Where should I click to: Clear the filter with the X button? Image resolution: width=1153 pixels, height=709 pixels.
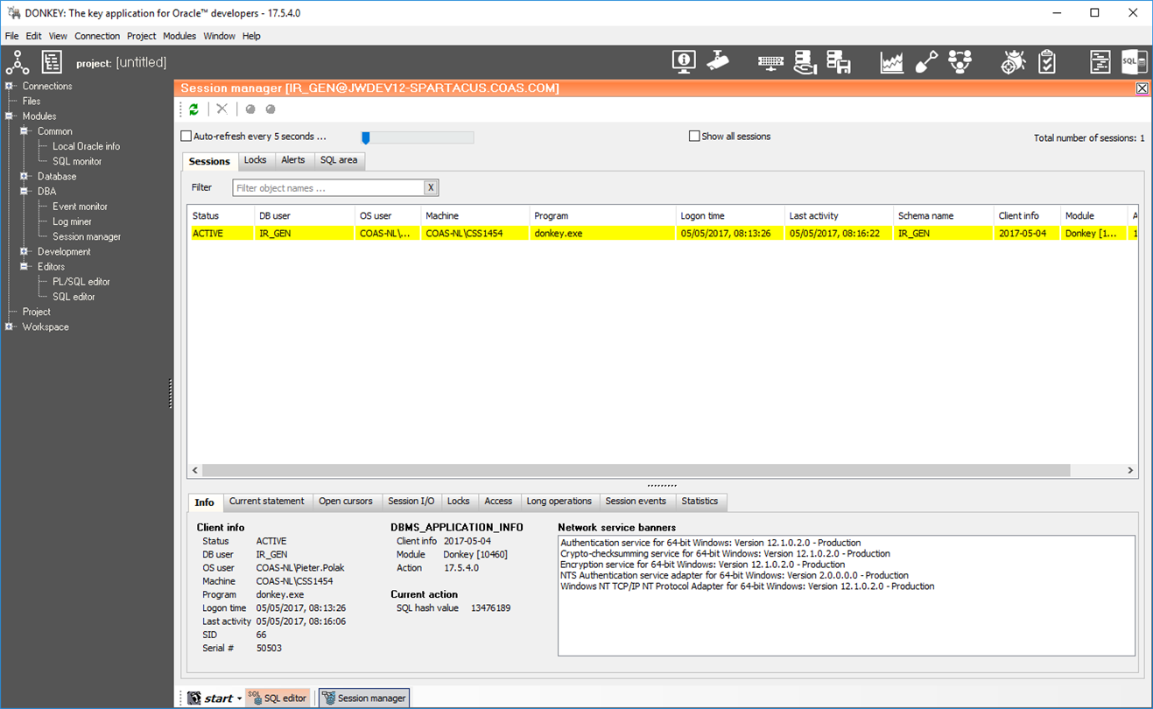431,188
